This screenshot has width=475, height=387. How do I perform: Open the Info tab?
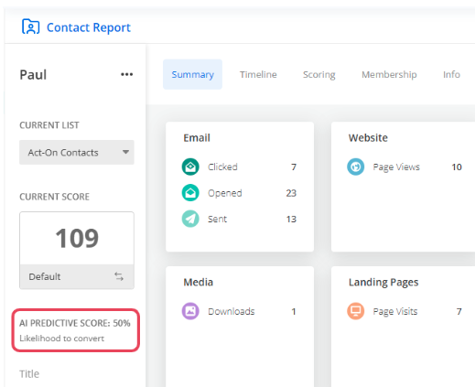[x=451, y=74]
